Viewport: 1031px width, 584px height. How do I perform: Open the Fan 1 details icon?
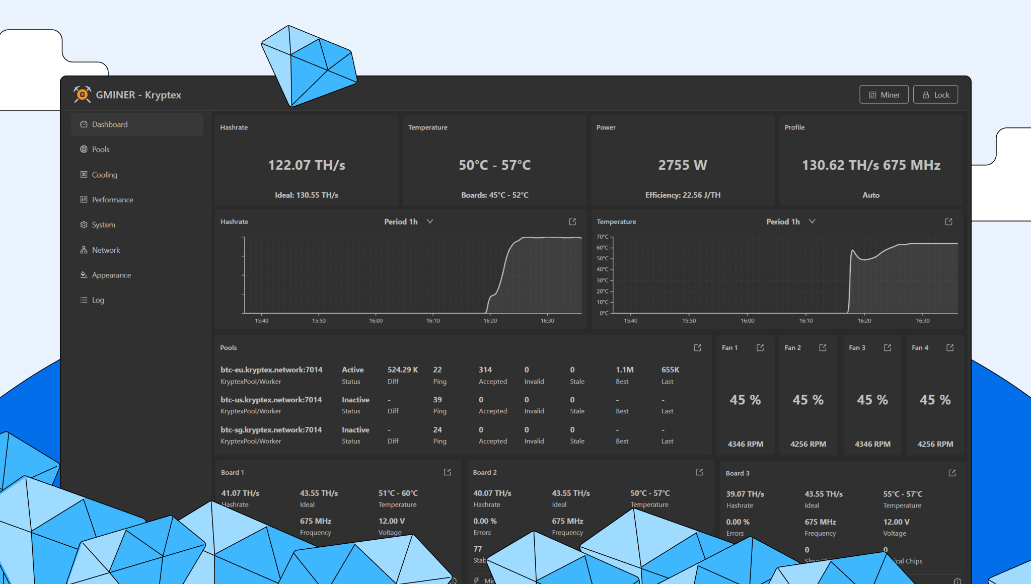click(760, 348)
